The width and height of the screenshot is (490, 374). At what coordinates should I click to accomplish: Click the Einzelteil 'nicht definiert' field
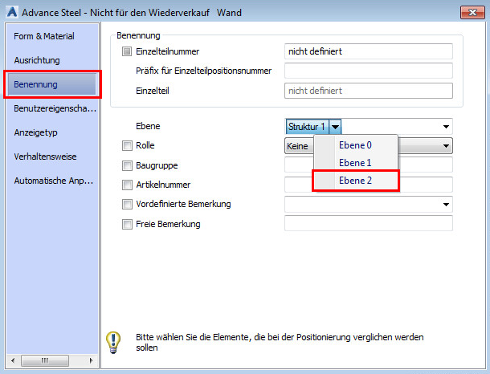(x=369, y=91)
